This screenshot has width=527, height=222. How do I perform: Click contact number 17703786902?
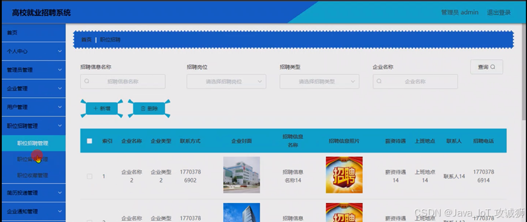point(190,176)
